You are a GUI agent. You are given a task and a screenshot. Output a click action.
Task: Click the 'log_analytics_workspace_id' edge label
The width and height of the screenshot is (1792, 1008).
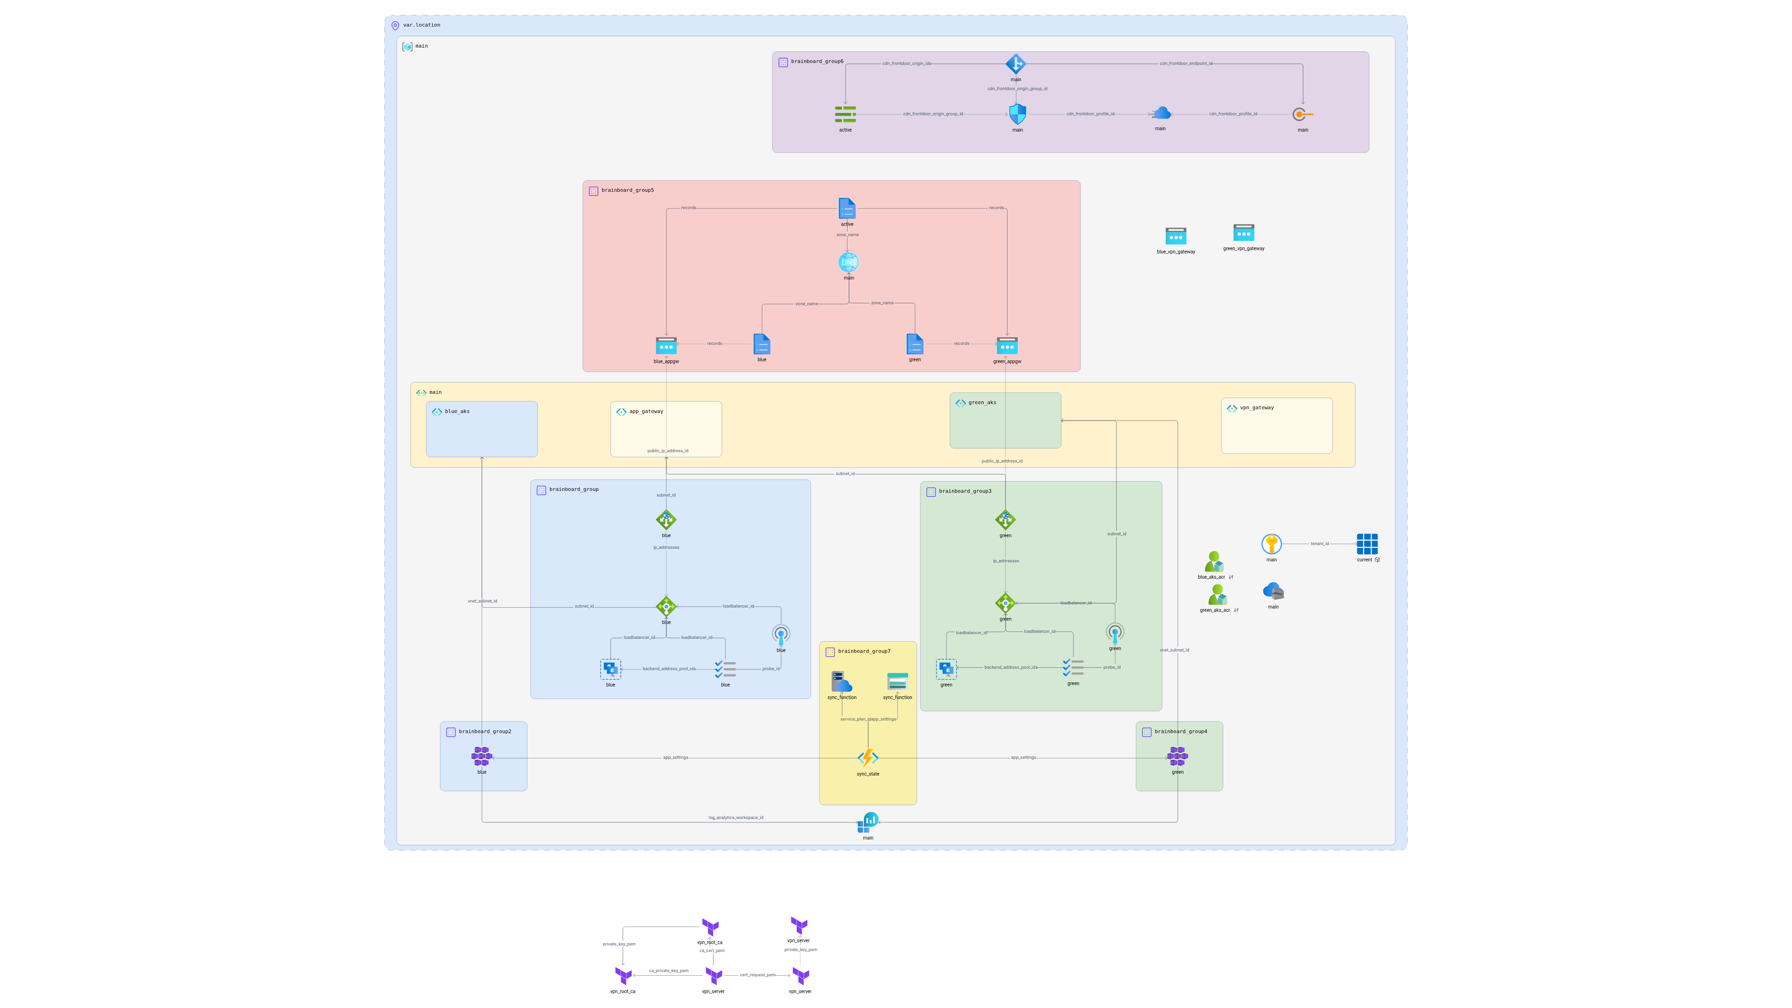(x=735, y=818)
